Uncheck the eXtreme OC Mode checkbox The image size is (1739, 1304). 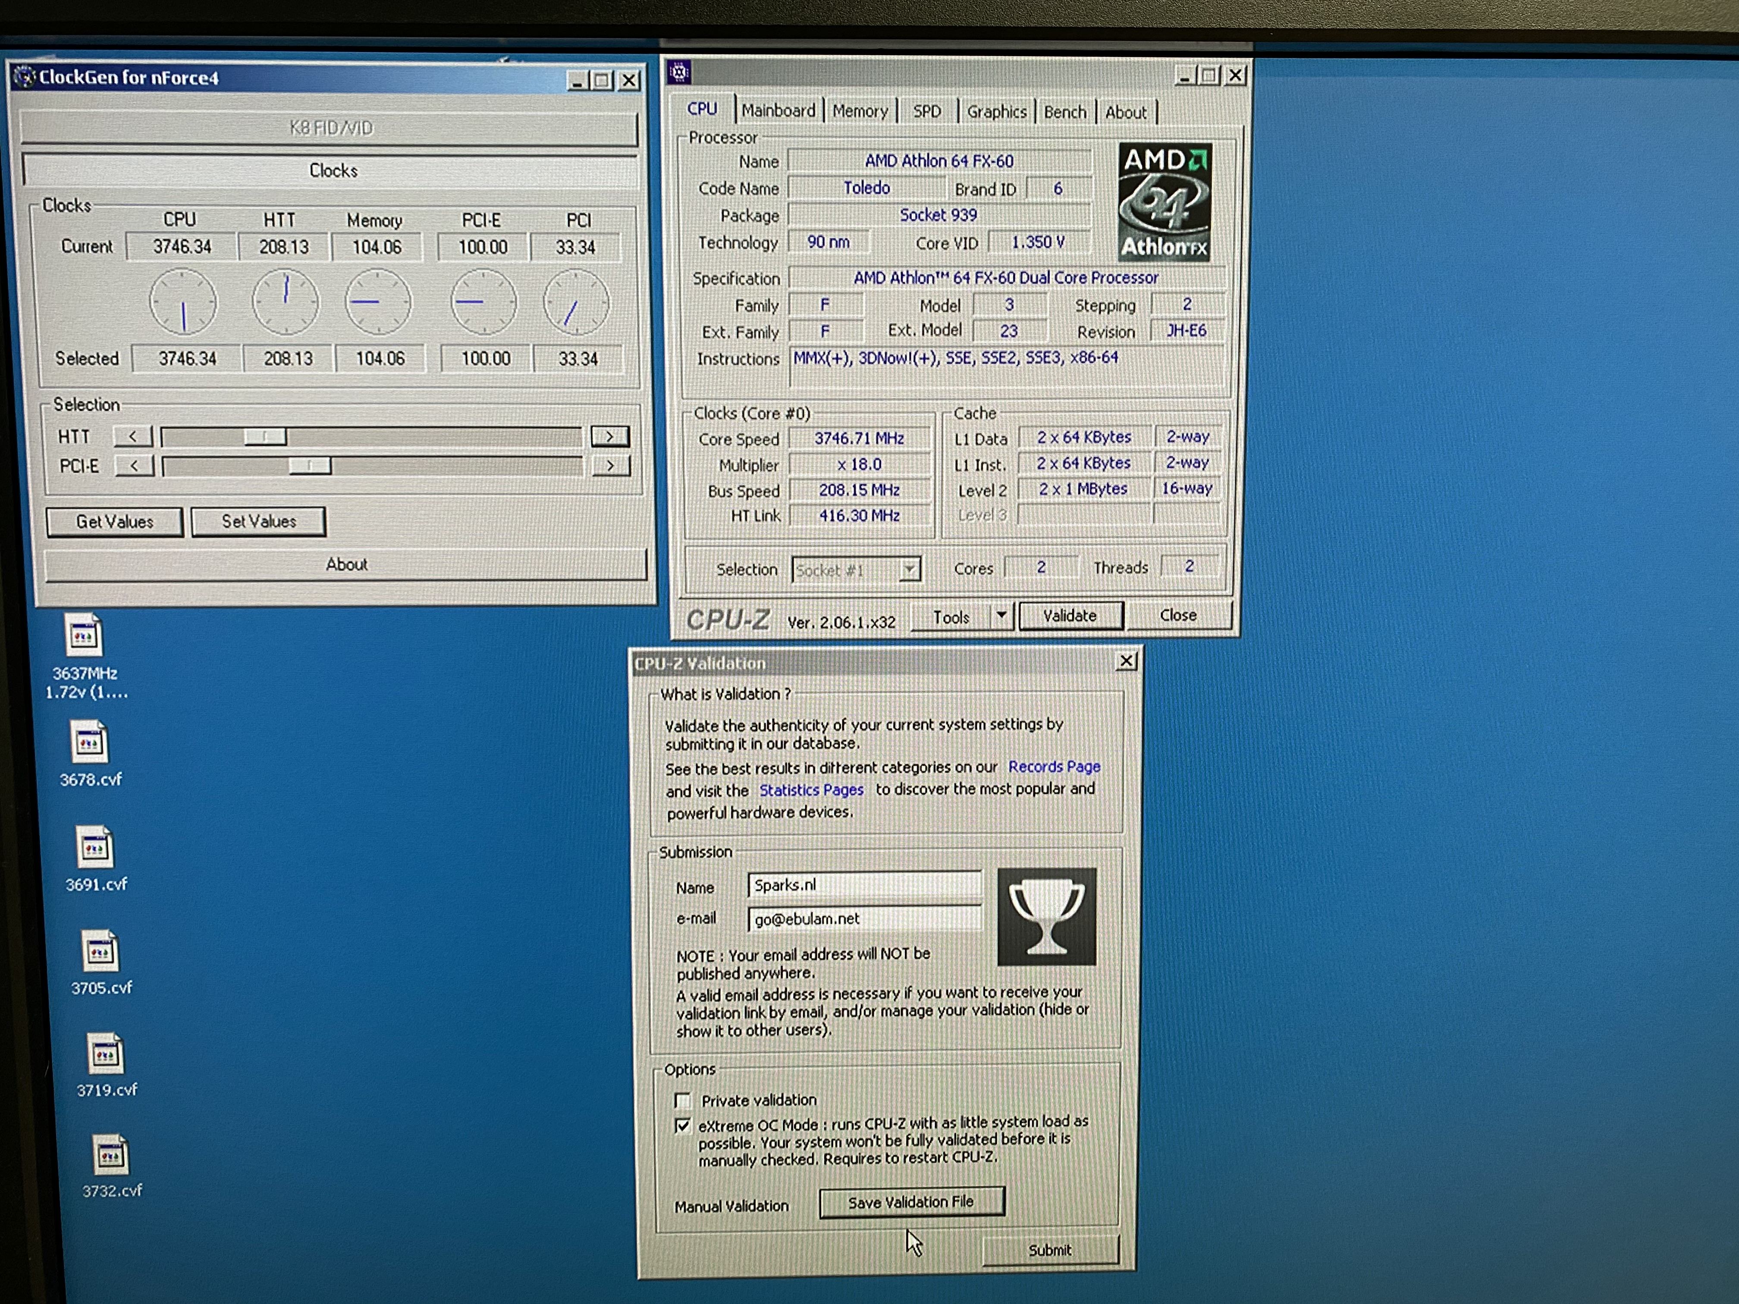pos(682,1125)
